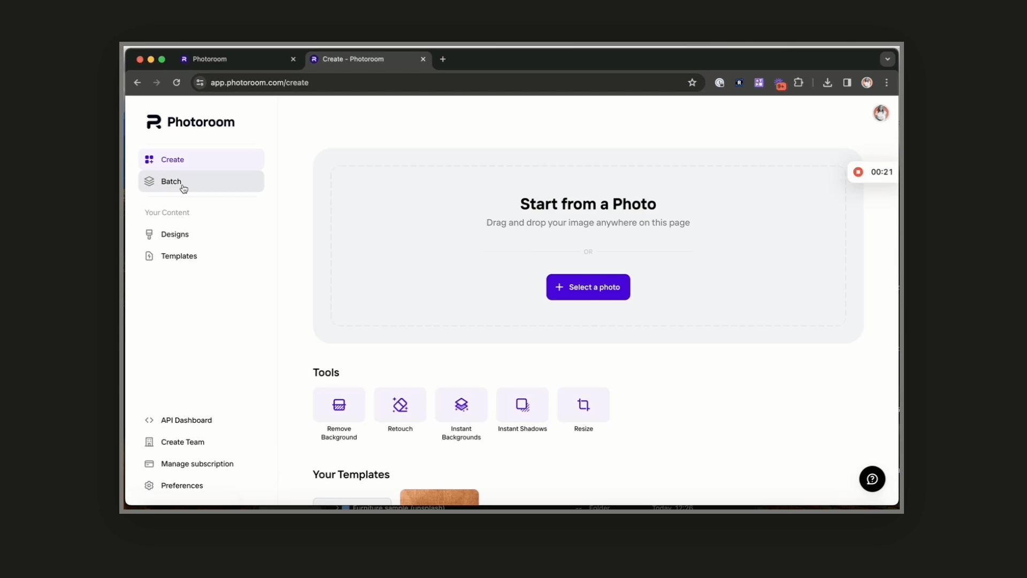Click Create Team in the sidebar
Viewport: 1027px width, 578px height.
[201, 442]
